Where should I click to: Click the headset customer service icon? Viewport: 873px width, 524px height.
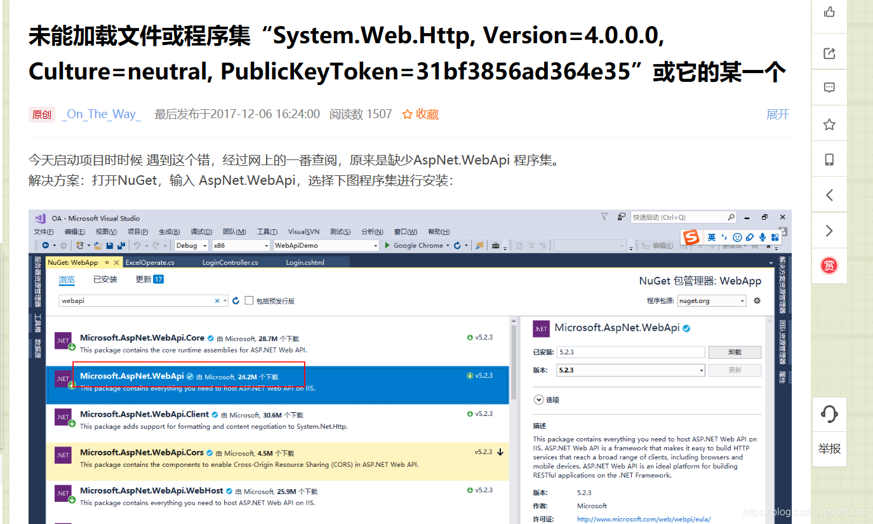(x=829, y=414)
